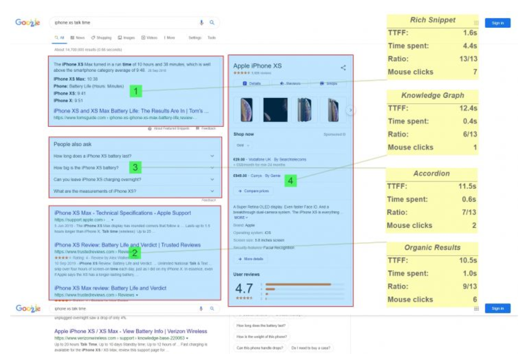The height and width of the screenshot is (354, 531).
Task: Select the Reviews tab in the iPhone XS panel
Action: point(290,83)
